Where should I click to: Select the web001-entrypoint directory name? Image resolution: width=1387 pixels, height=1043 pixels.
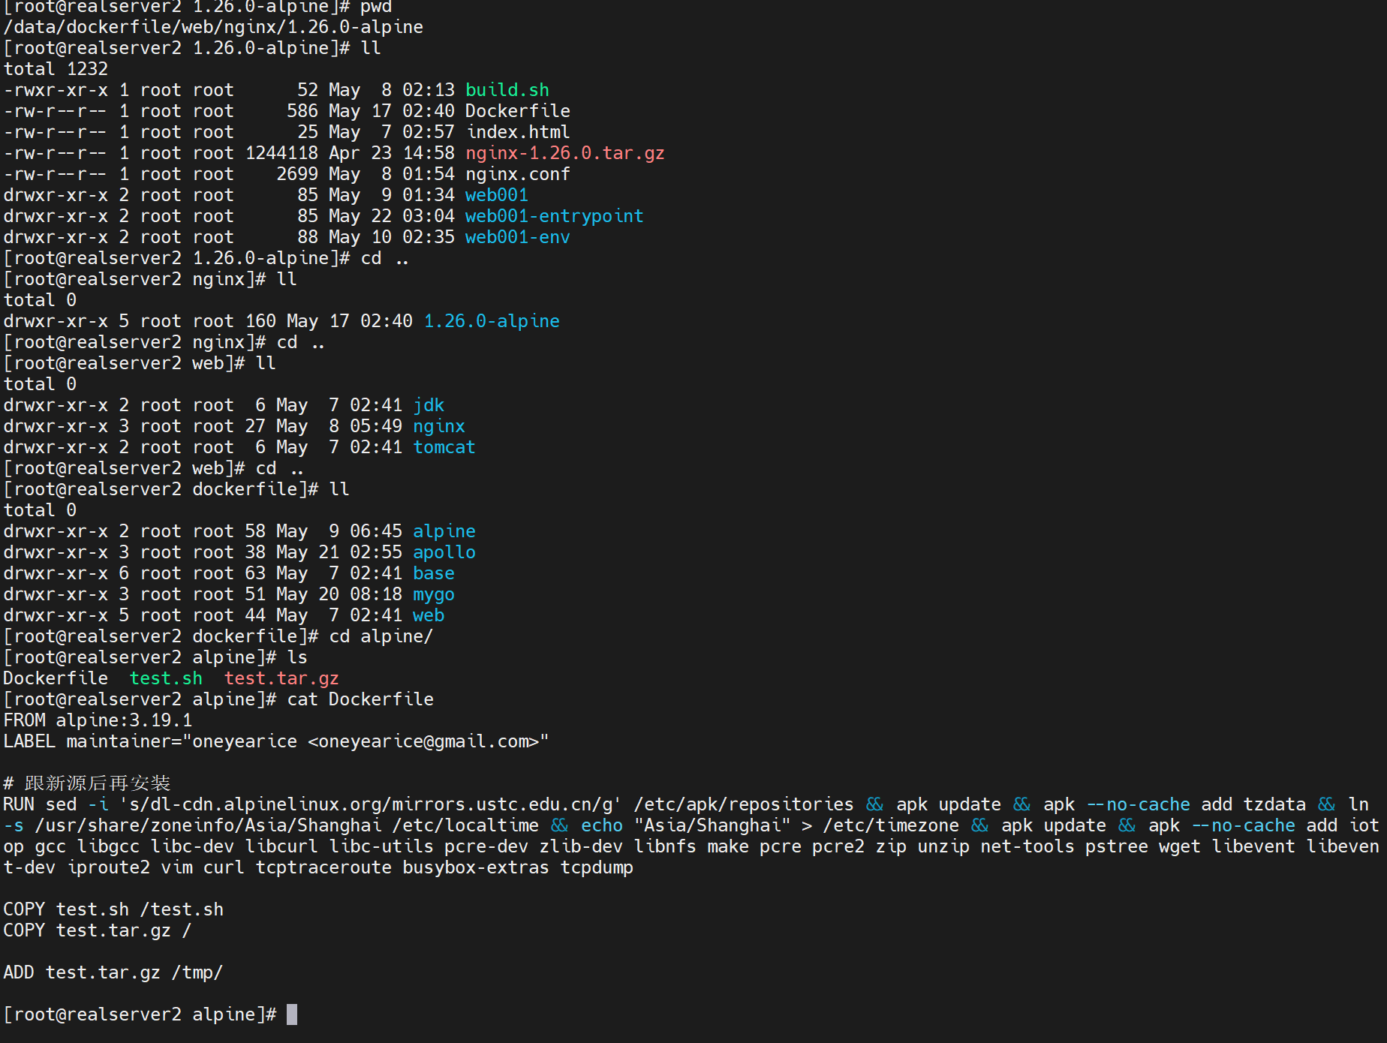554,216
